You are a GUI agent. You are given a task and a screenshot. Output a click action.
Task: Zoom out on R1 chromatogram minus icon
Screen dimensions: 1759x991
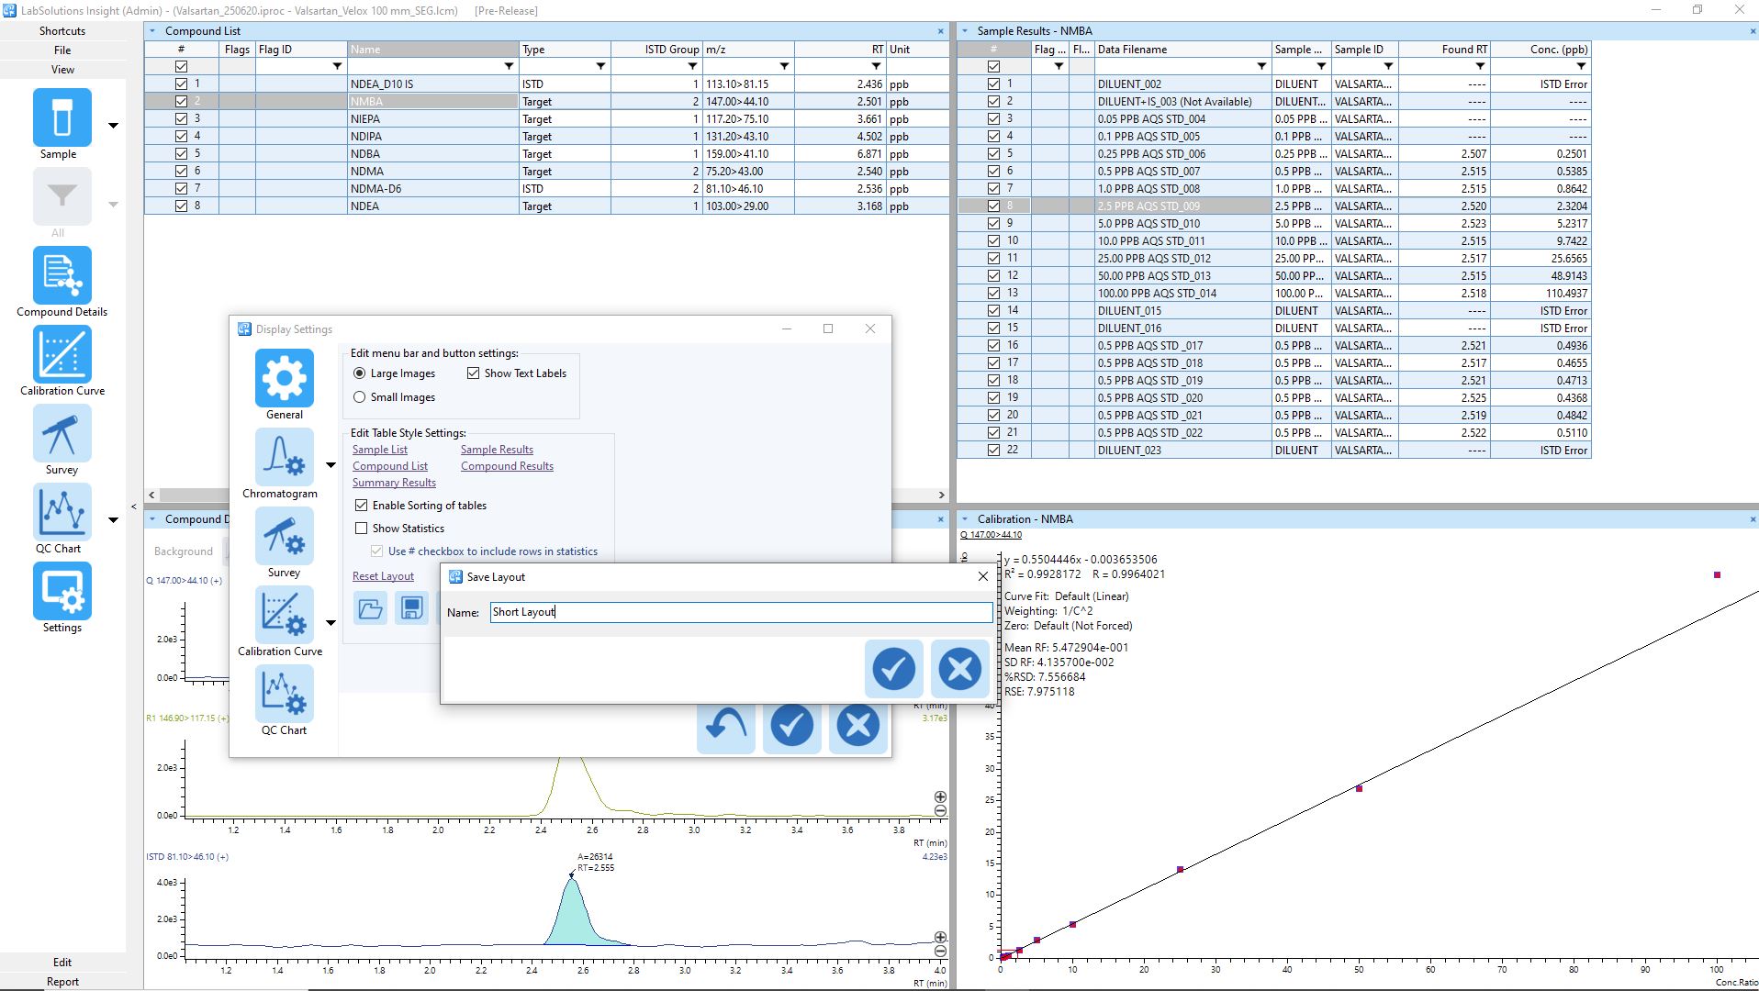[940, 811]
